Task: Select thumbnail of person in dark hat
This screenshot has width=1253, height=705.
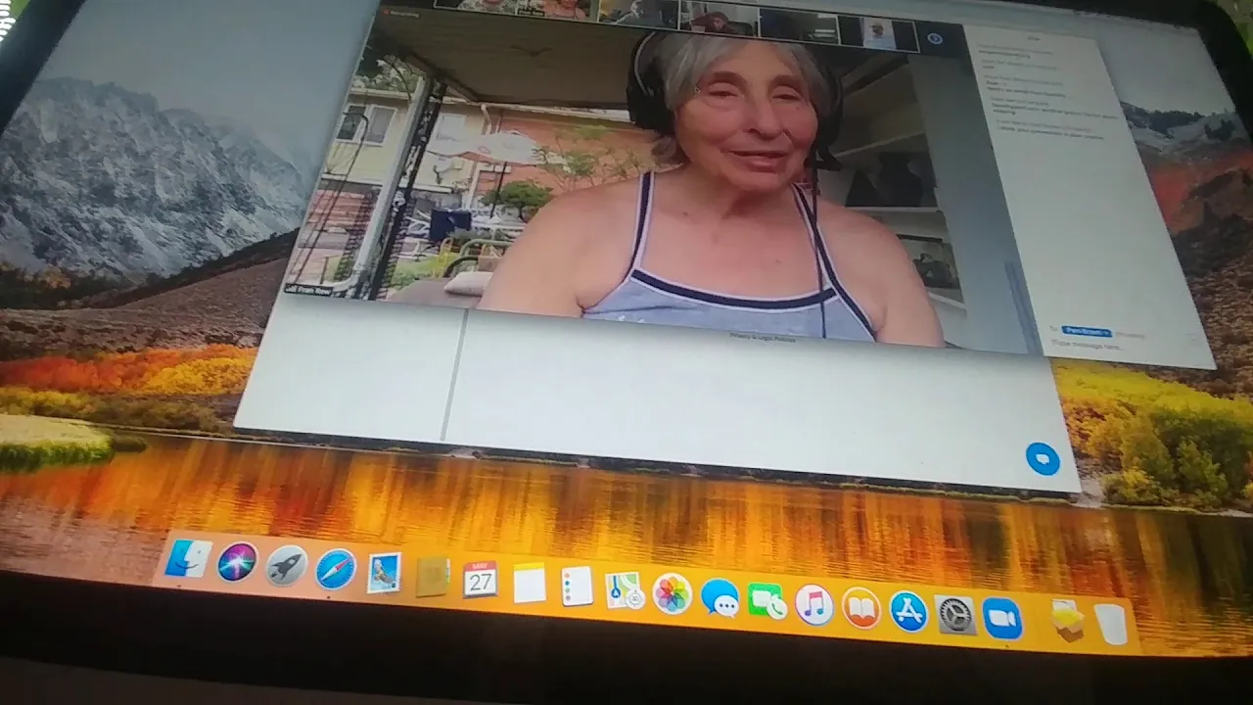Action: tap(719, 19)
